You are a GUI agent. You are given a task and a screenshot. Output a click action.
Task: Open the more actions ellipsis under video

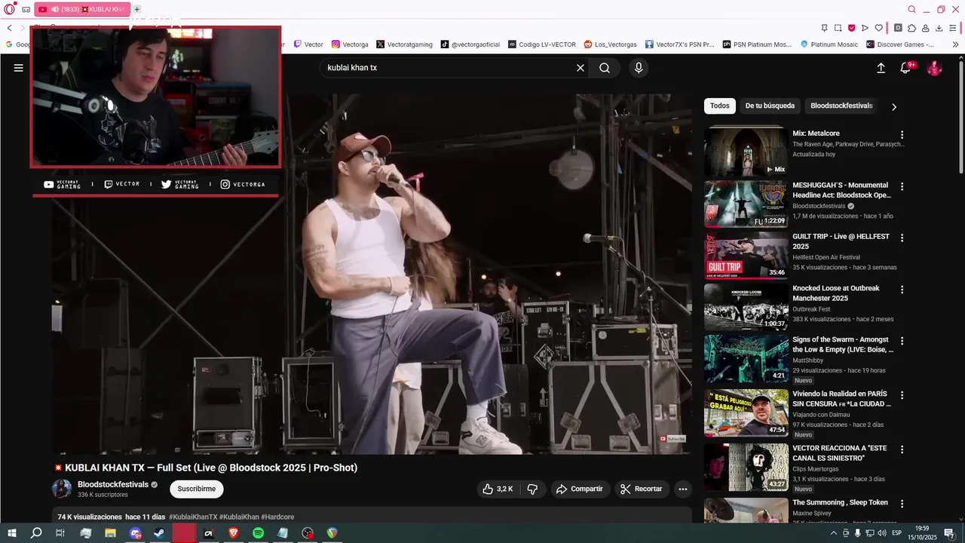[x=683, y=489]
